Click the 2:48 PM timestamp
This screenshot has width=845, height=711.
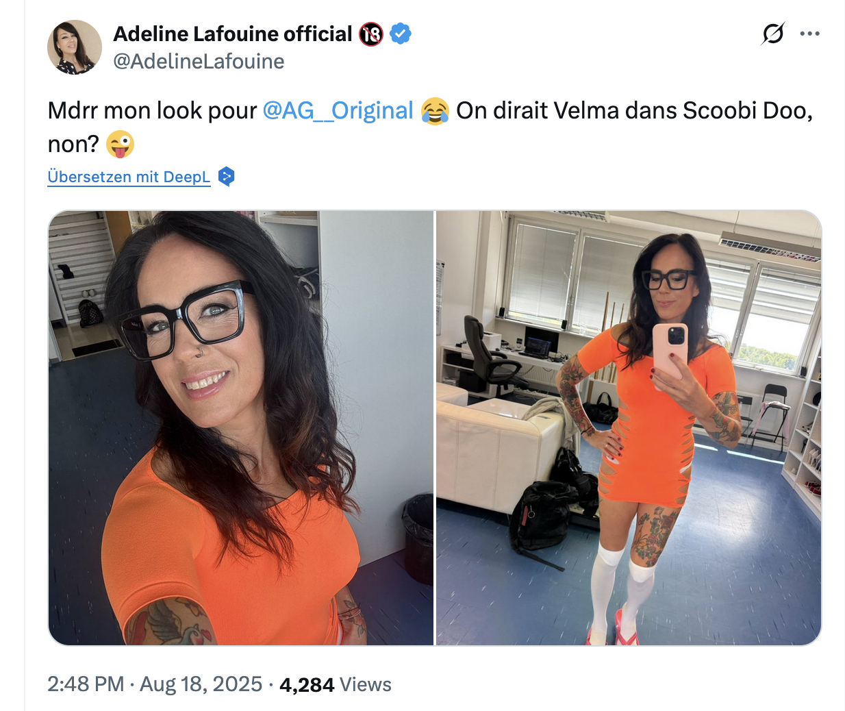click(86, 684)
